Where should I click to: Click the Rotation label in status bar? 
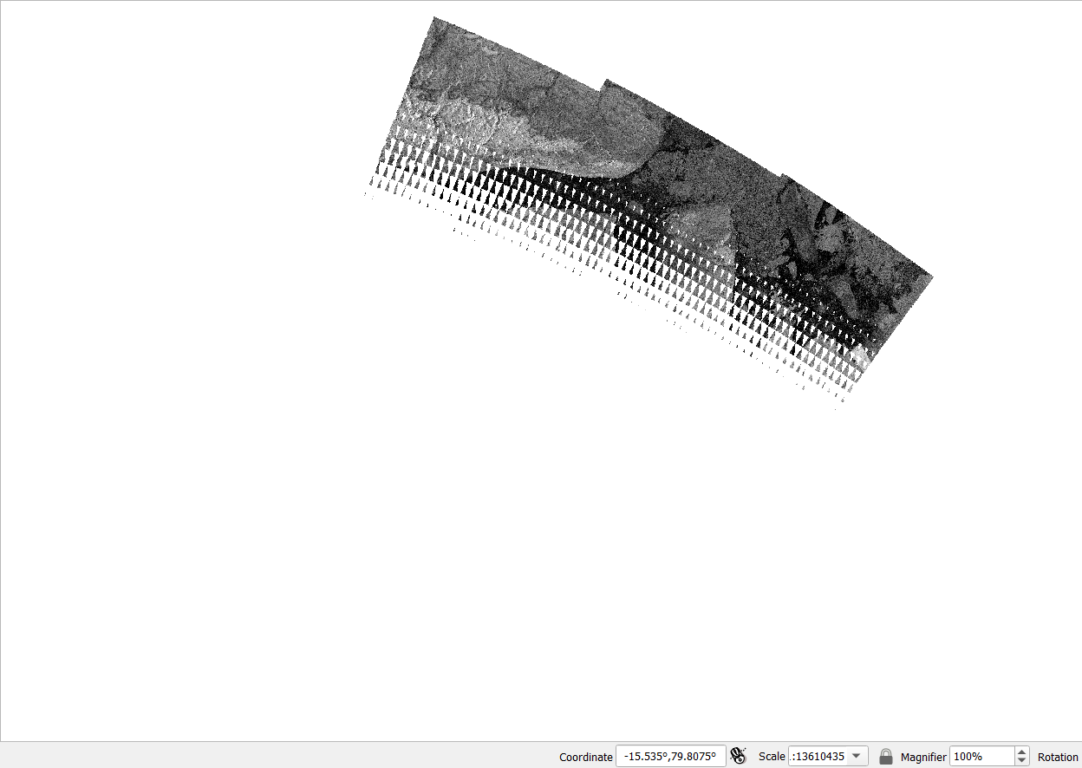(1058, 757)
